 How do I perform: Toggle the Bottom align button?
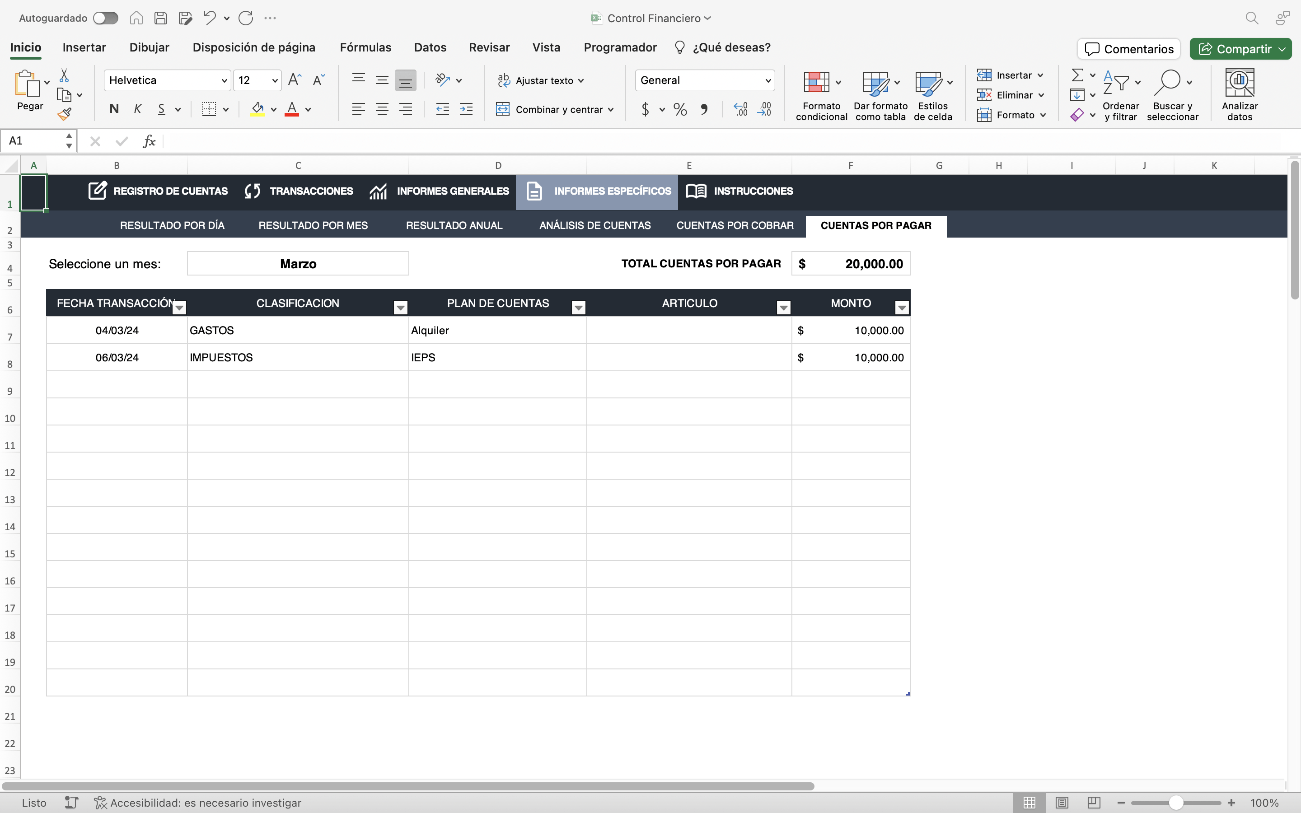[405, 81]
